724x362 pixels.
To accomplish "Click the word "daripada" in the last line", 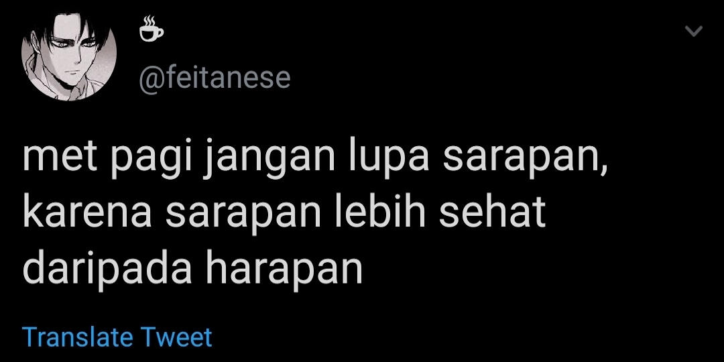I will [x=107, y=268].
